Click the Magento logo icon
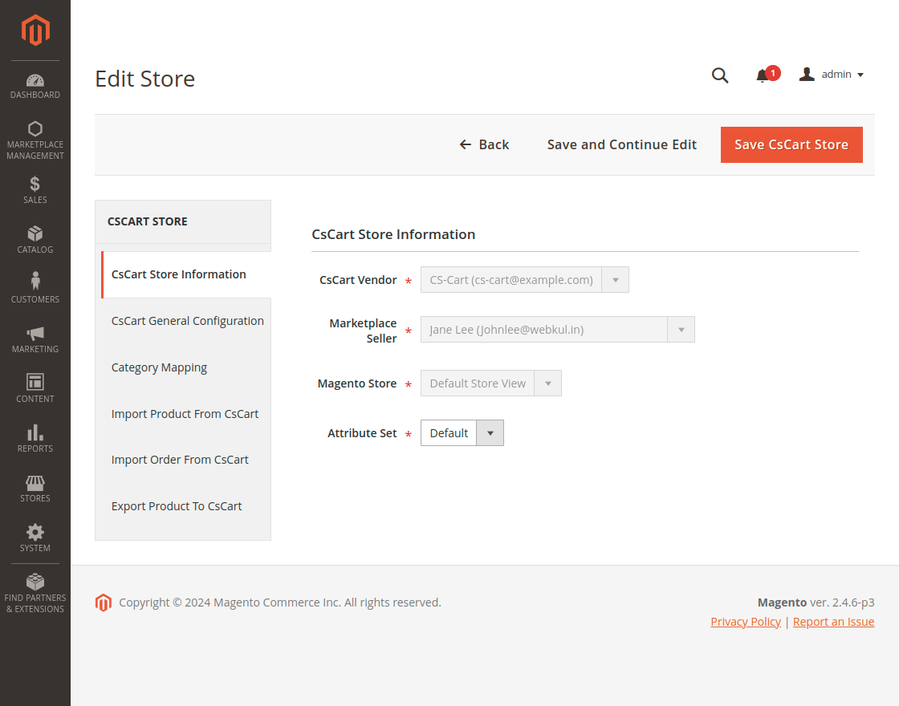 click(x=35, y=30)
